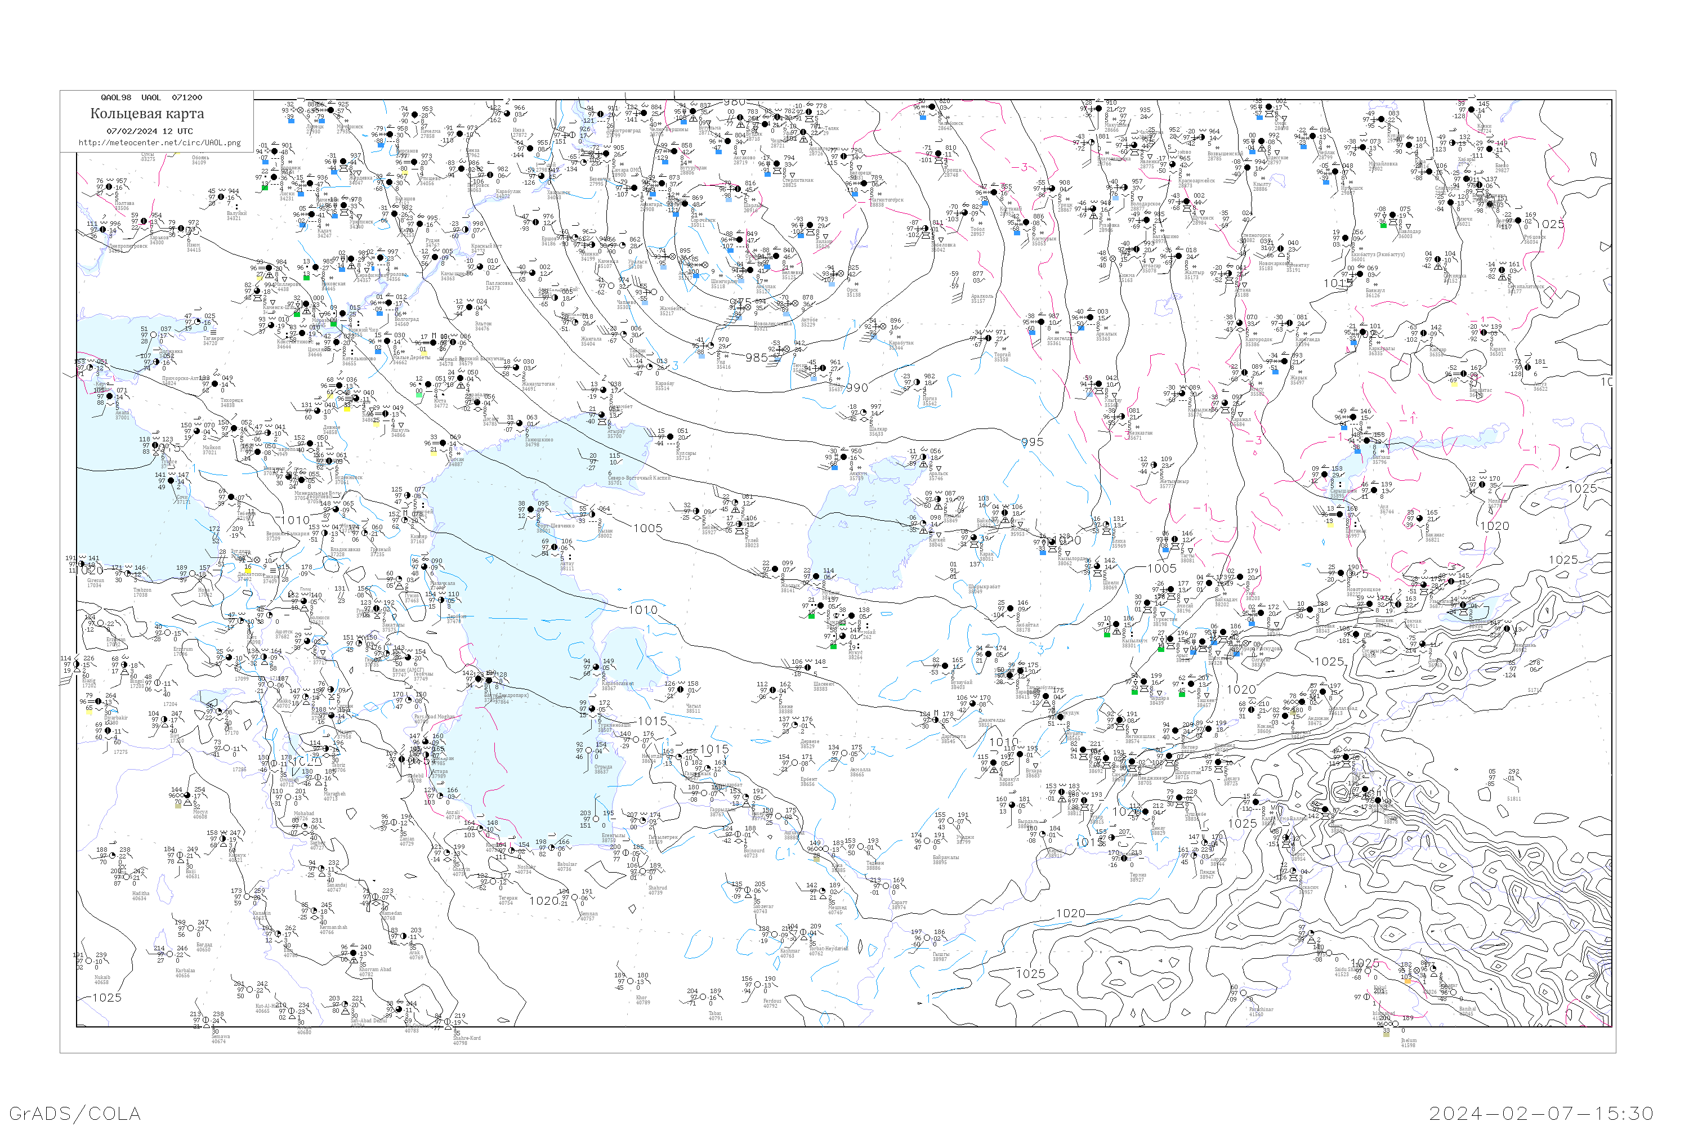
Task: Click the QAOL98 UAOL 071200 header code
Action: coord(151,97)
